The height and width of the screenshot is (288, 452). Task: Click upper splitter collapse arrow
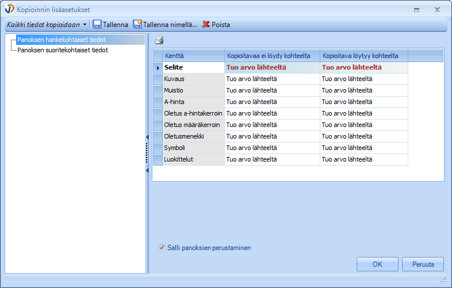coord(147,137)
